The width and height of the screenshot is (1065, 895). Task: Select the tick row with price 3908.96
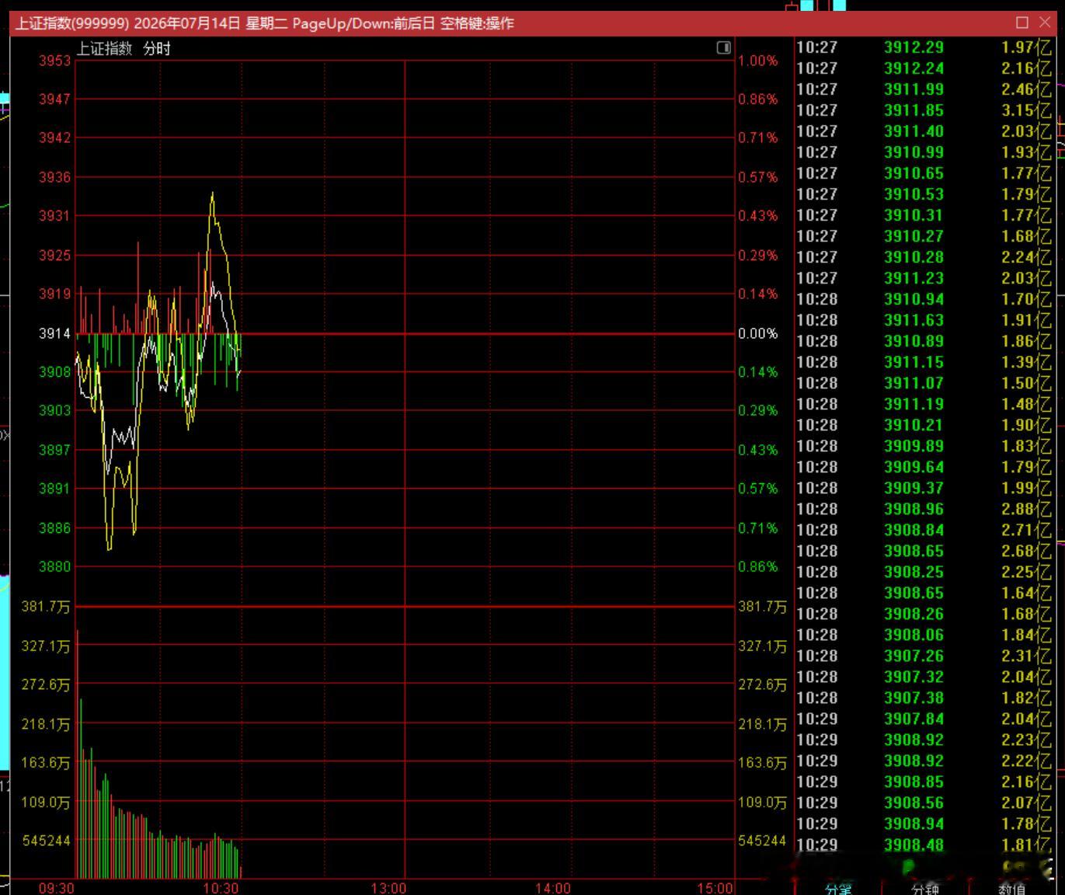point(924,509)
